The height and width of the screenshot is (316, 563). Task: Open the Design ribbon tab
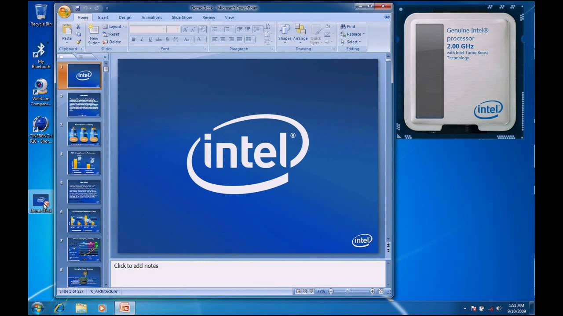[x=125, y=18]
